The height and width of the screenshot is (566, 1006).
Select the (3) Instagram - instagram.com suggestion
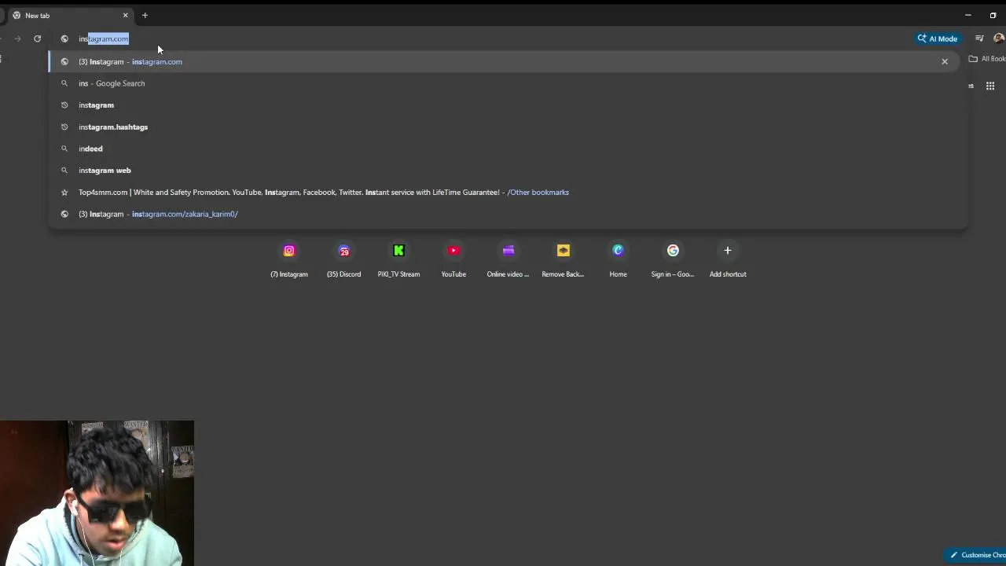coord(505,61)
